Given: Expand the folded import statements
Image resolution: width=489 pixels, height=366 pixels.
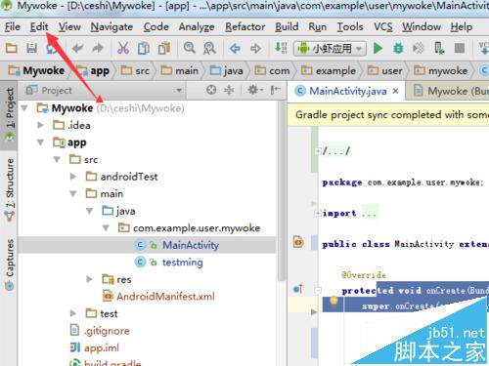Looking at the screenshot, I should coord(318,214).
